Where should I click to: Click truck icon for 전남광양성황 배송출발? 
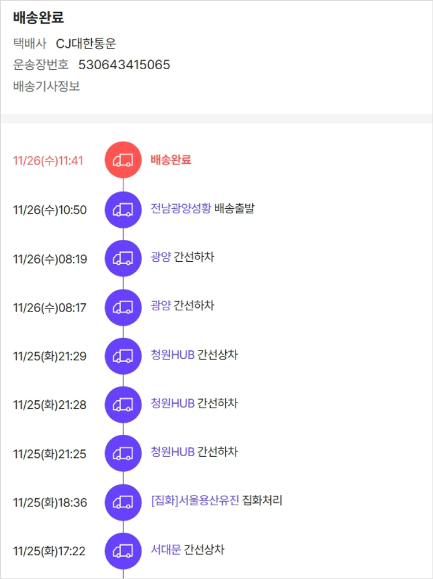point(122,209)
